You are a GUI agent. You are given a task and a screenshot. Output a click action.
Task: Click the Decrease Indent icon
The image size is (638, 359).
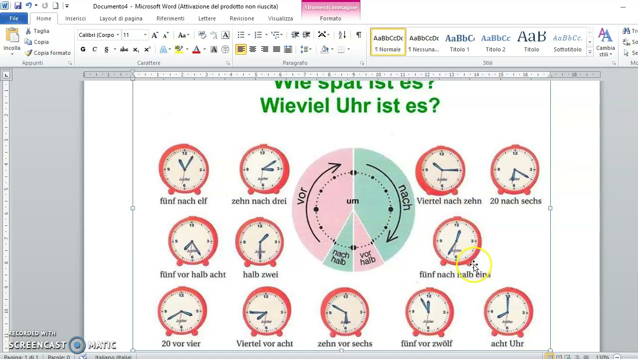[295, 35]
